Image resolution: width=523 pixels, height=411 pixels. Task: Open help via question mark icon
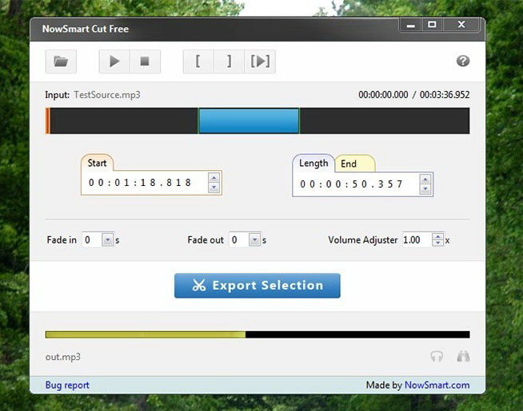tap(463, 61)
